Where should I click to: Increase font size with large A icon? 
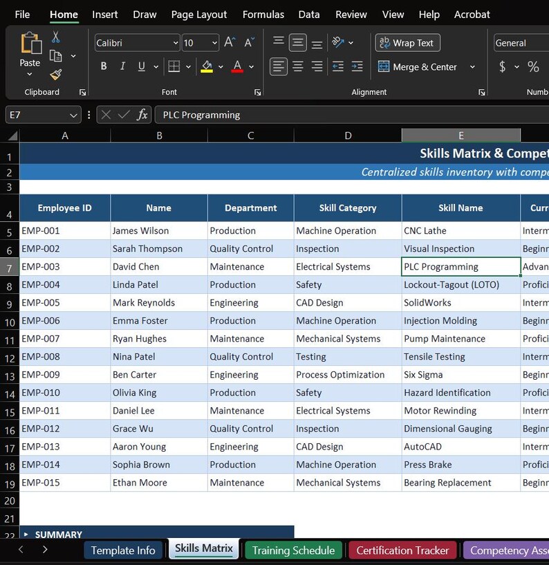[230, 42]
